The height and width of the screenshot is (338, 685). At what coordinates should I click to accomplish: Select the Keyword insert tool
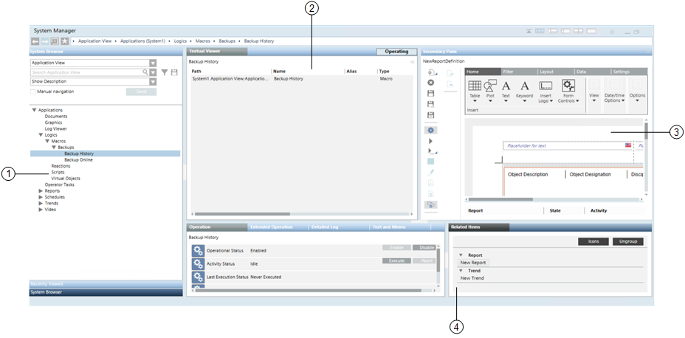tap(524, 90)
